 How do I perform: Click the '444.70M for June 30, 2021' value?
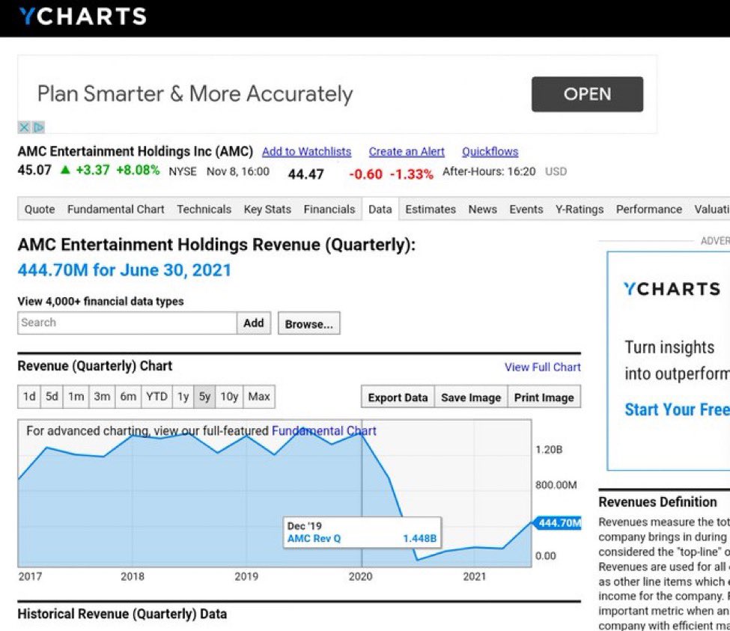point(124,270)
